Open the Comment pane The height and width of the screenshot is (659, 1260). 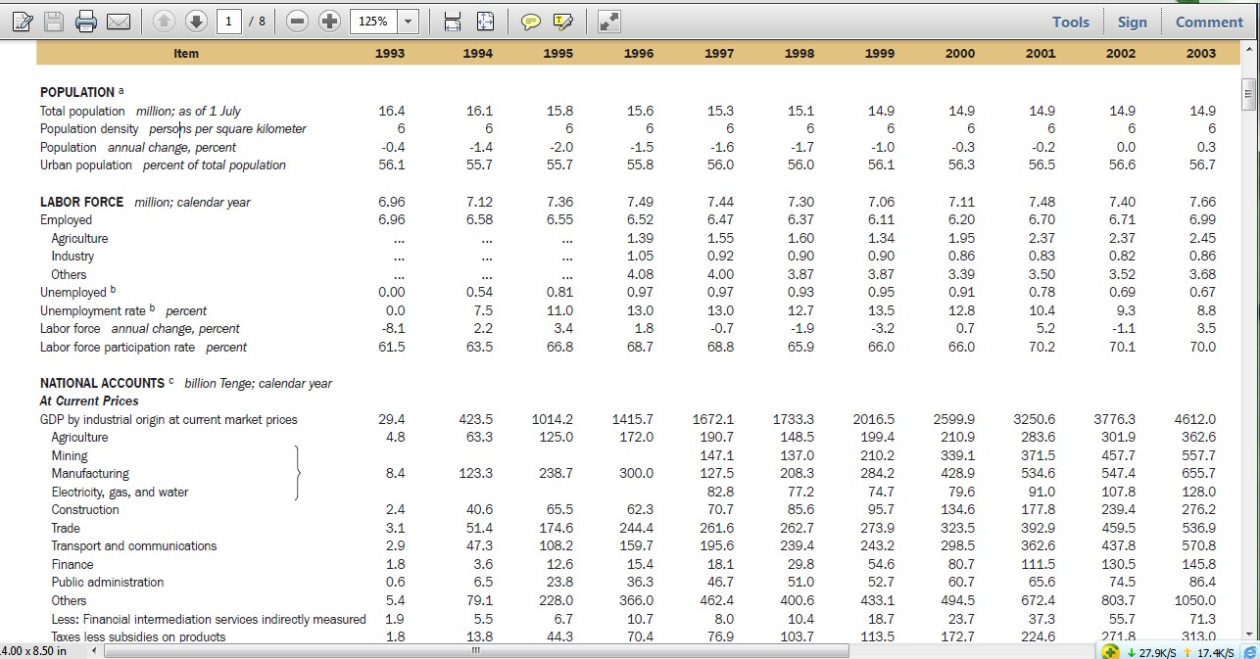[x=1209, y=22]
